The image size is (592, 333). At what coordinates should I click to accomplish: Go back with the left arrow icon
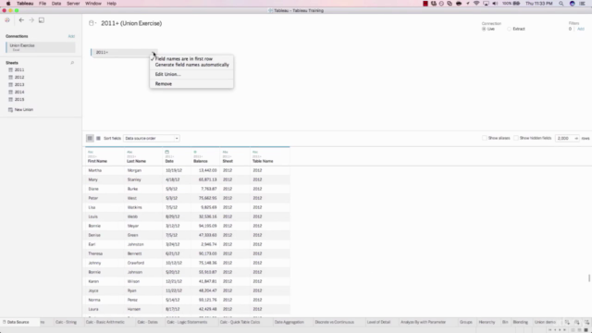(x=21, y=20)
